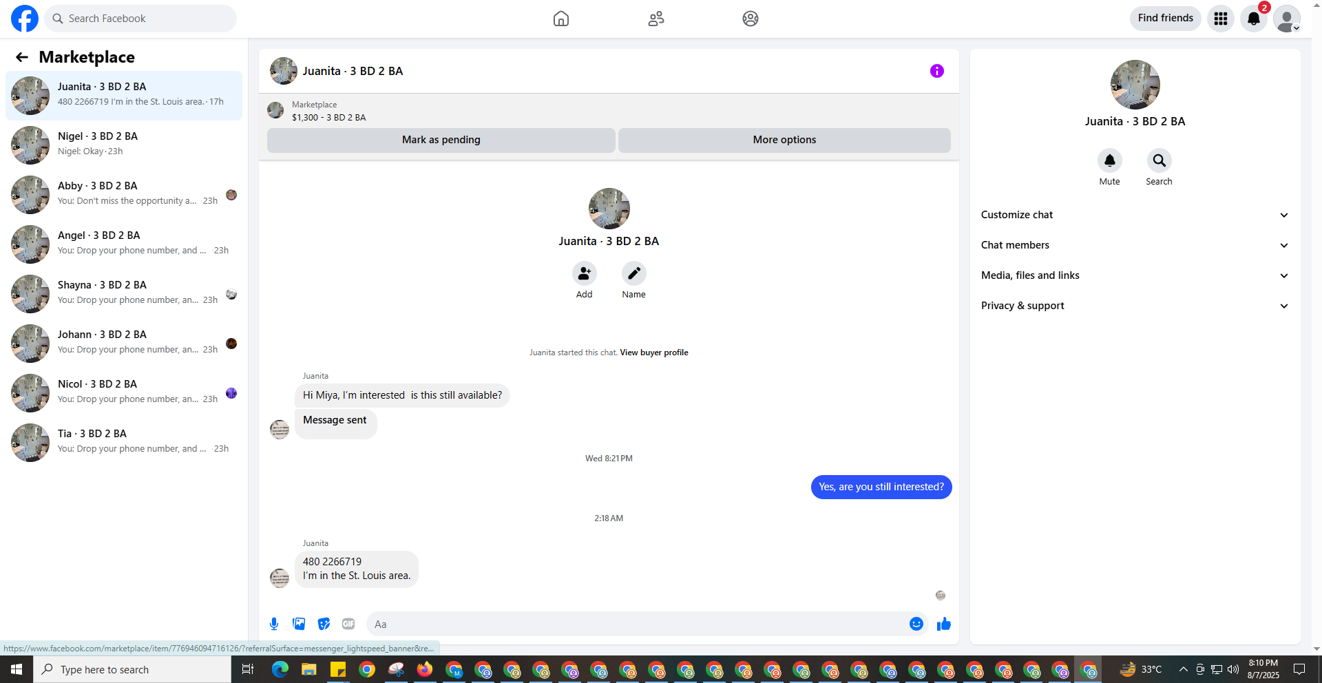Image resolution: width=1322 pixels, height=683 pixels.
Task: Expand the Customize chat section
Action: point(1135,215)
